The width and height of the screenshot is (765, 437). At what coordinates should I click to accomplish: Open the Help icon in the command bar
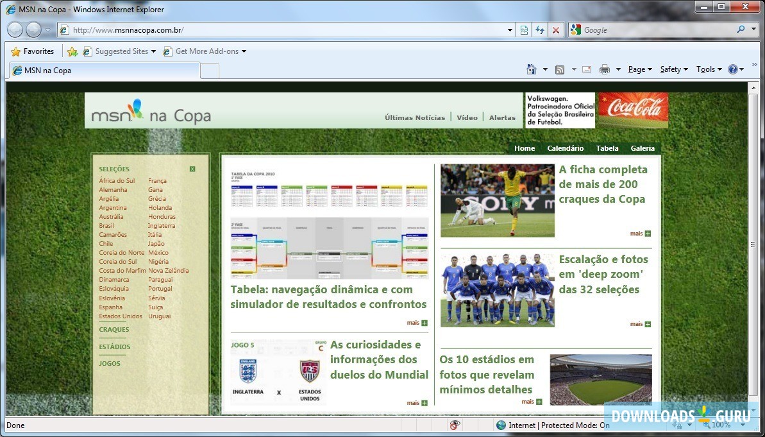pyautogui.click(x=734, y=69)
